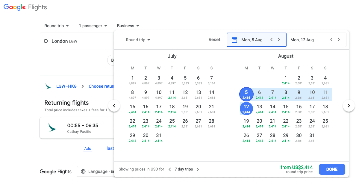362x178 pixels.
Task: Click the London LGW origin field
Action: (x=77, y=41)
